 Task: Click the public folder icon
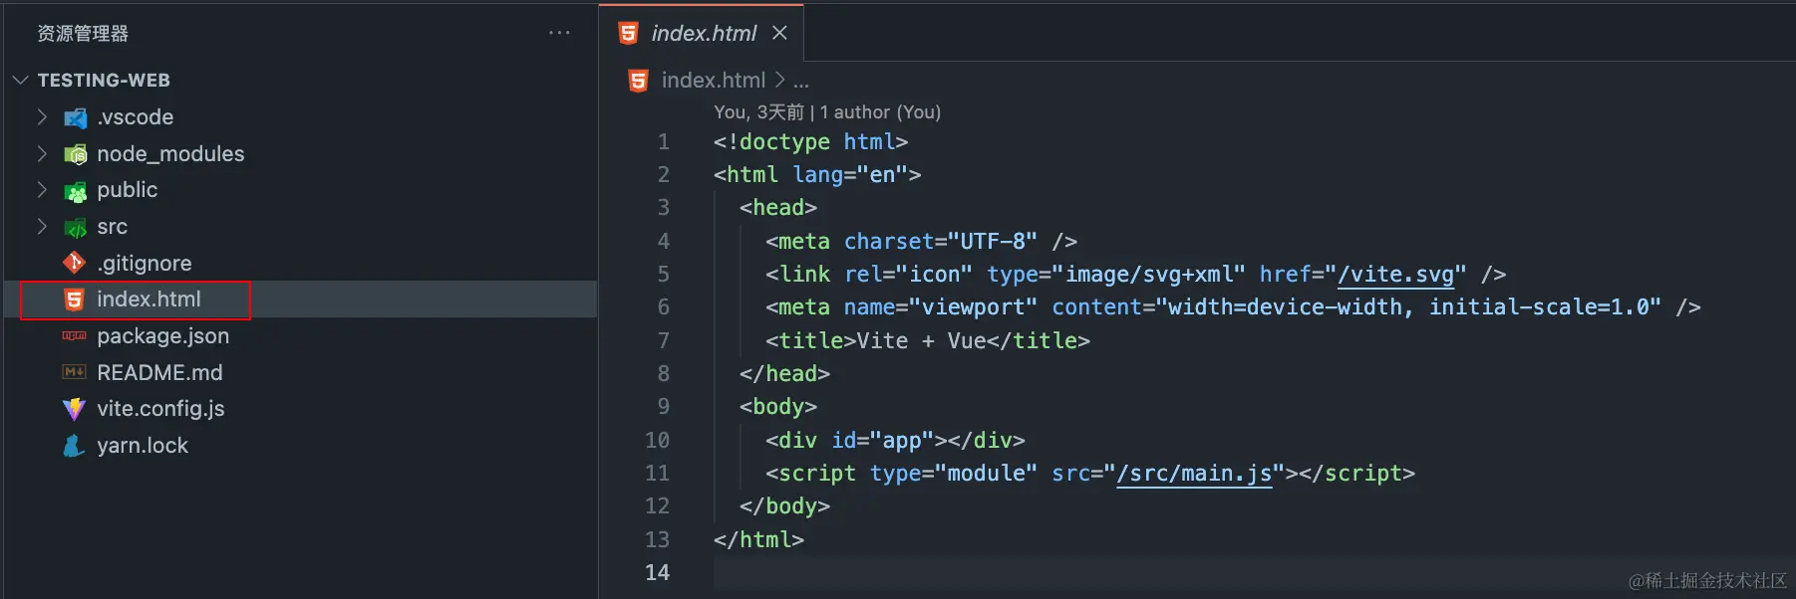point(76,191)
